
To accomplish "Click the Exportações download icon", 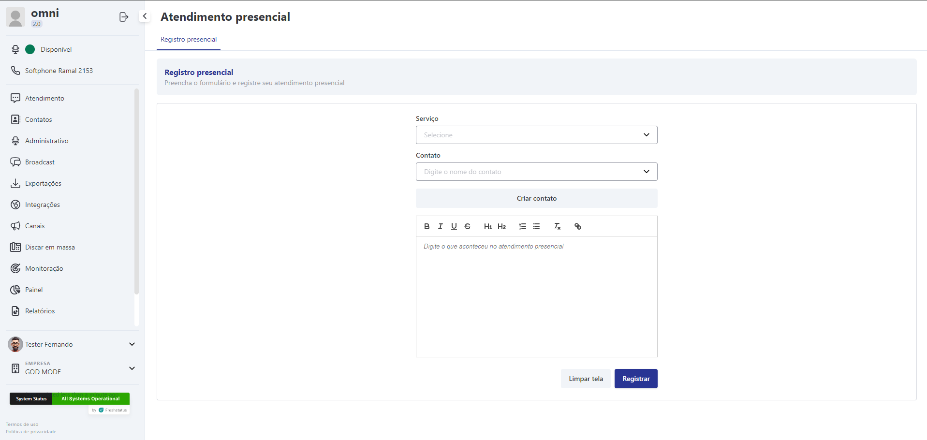I will [15, 183].
